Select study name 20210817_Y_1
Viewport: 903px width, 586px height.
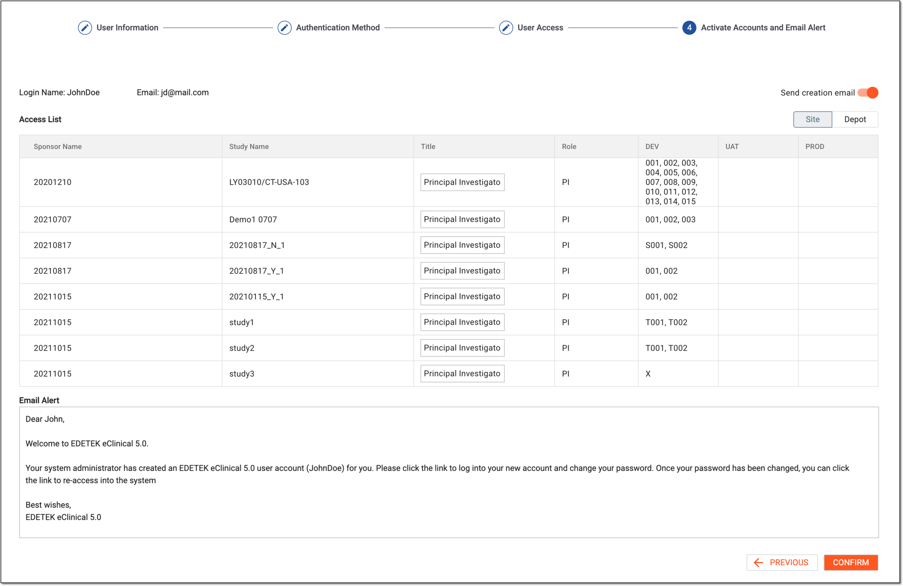[256, 271]
